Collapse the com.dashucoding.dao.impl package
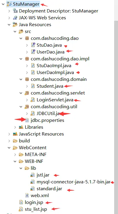118x214 pixels. click(21, 59)
